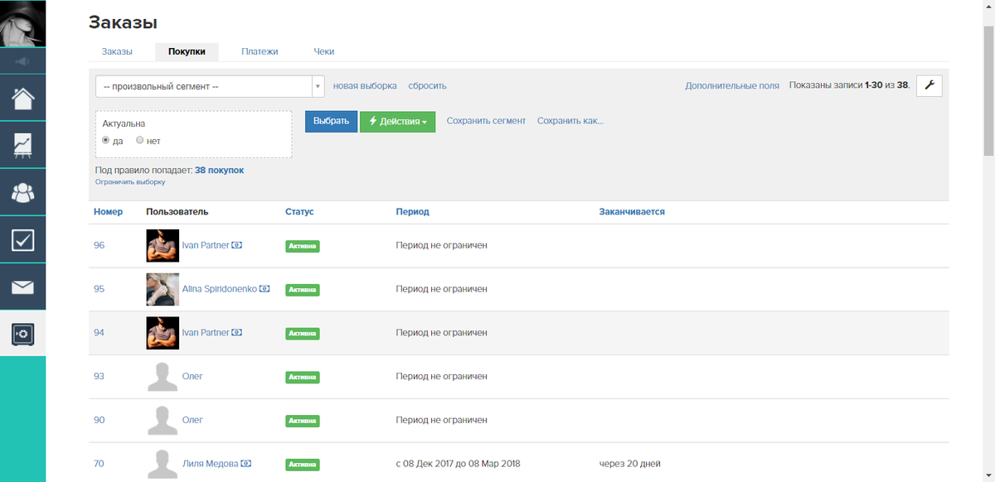
Task: Click placeholder avatar of Олег in row 93
Action: 163,376
